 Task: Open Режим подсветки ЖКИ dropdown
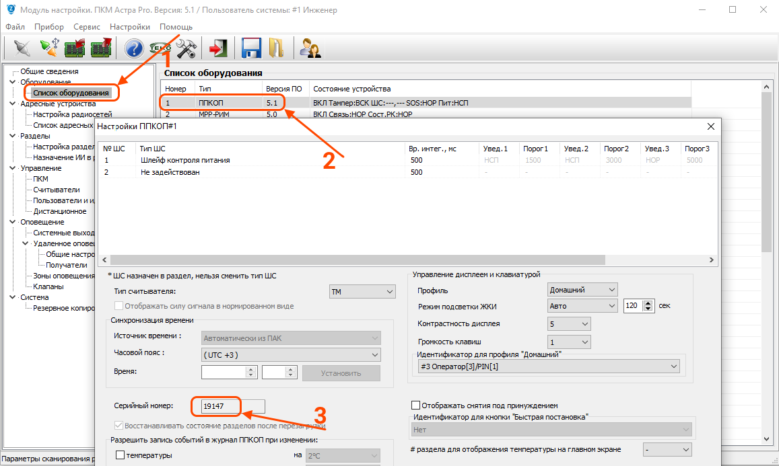point(582,306)
